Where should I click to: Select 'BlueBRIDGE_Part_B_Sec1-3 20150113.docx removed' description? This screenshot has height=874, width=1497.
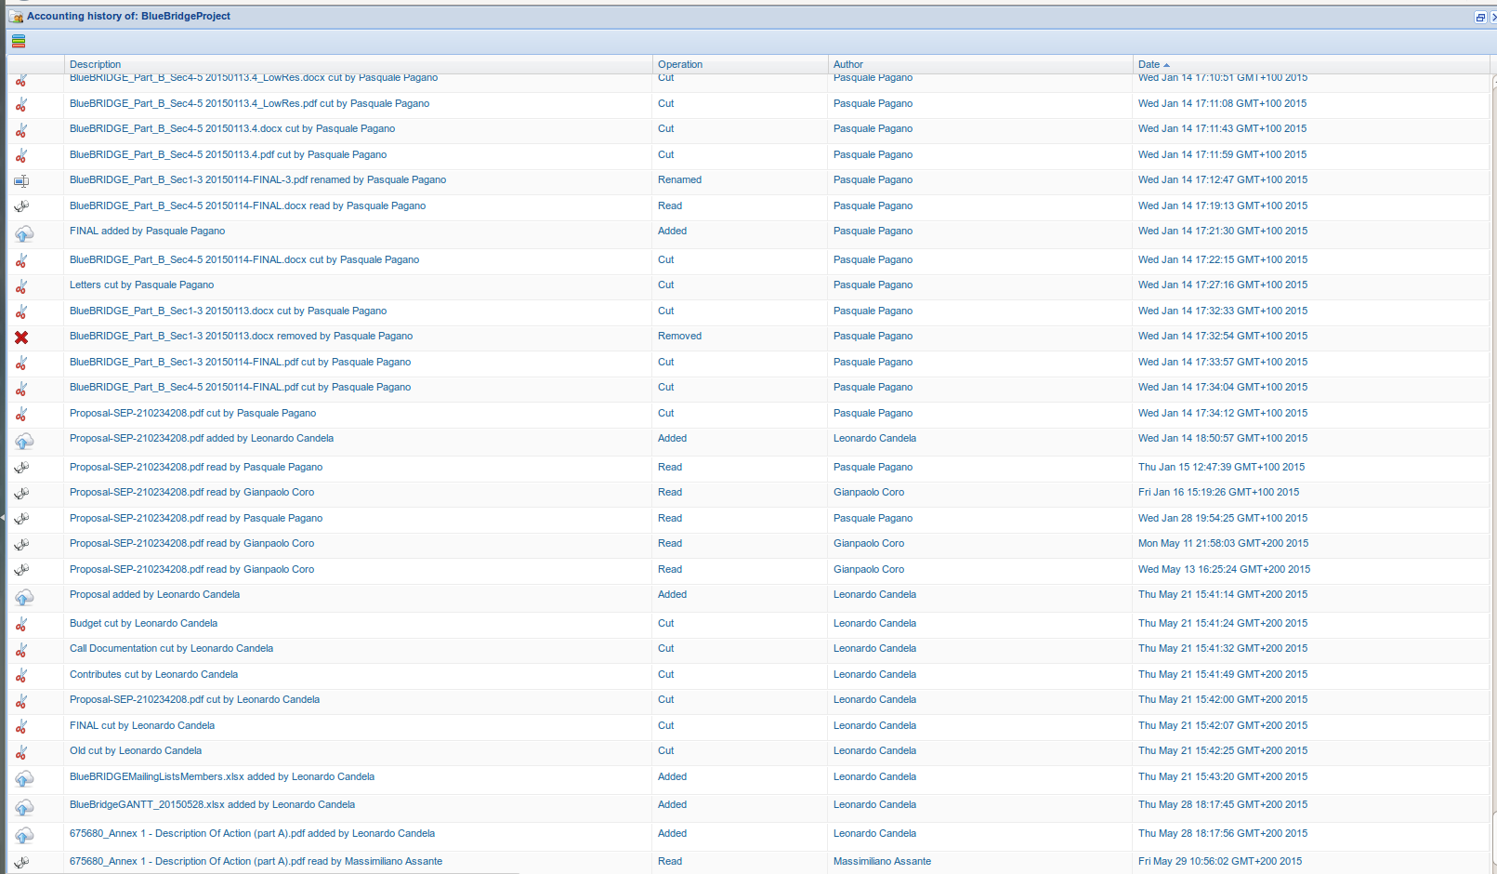point(241,337)
